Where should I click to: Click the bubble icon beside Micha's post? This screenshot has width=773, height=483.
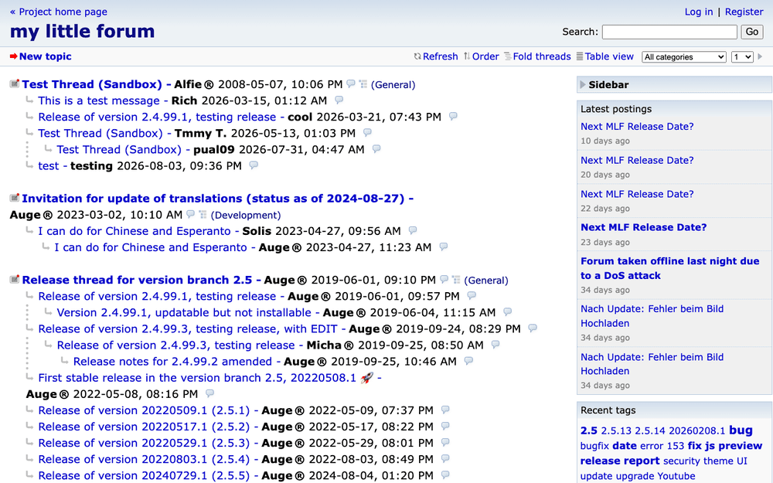(495, 345)
